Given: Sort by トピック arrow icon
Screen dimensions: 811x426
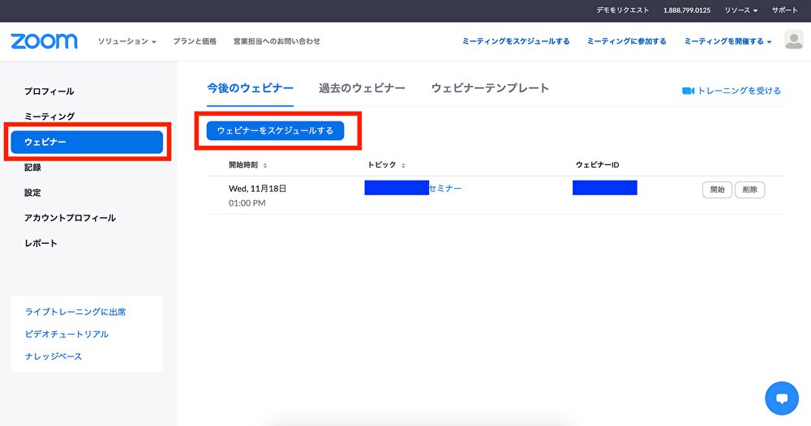Looking at the screenshot, I should click(x=403, y=166).
